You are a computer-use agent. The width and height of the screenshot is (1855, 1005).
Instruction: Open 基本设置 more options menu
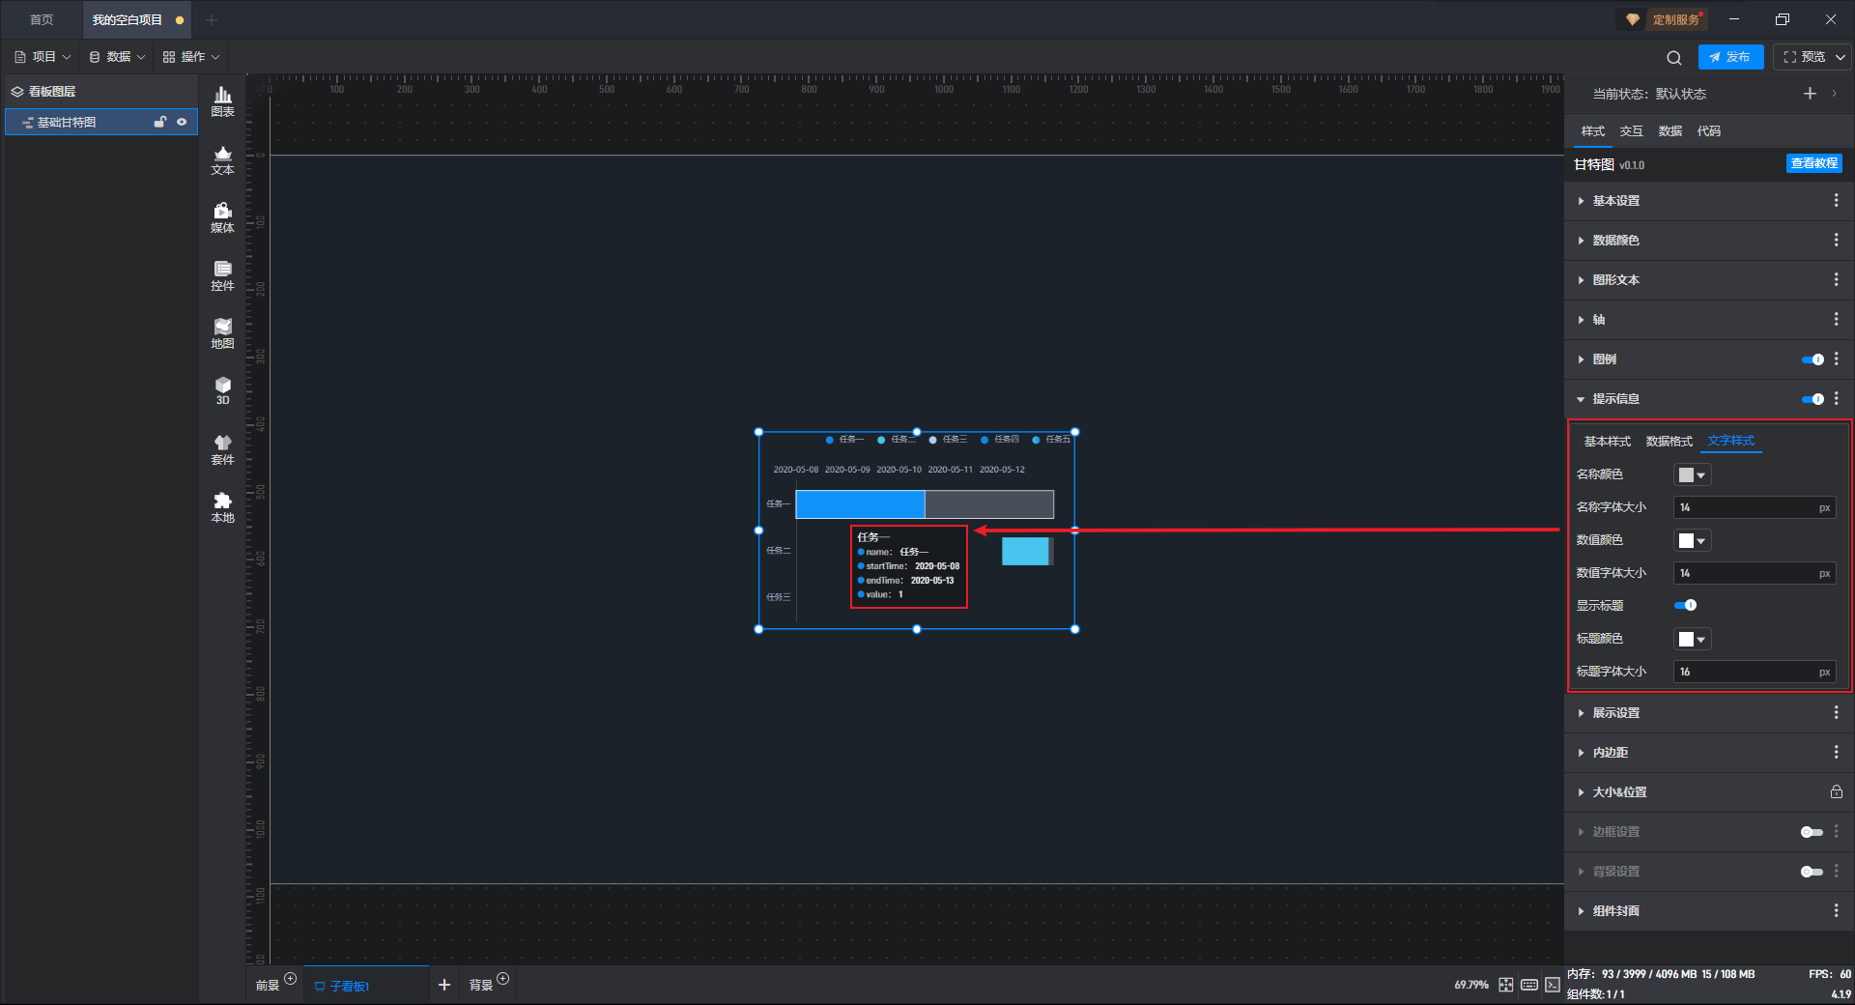[1836, 200]
